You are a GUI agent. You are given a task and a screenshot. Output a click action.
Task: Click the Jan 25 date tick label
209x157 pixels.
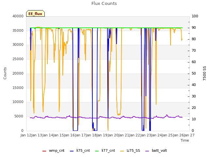(167, 135)
